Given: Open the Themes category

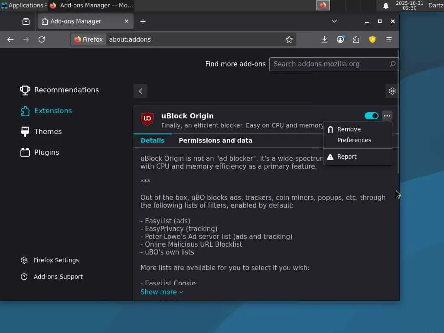Looking at the screenshot, I should pos(41,132).
